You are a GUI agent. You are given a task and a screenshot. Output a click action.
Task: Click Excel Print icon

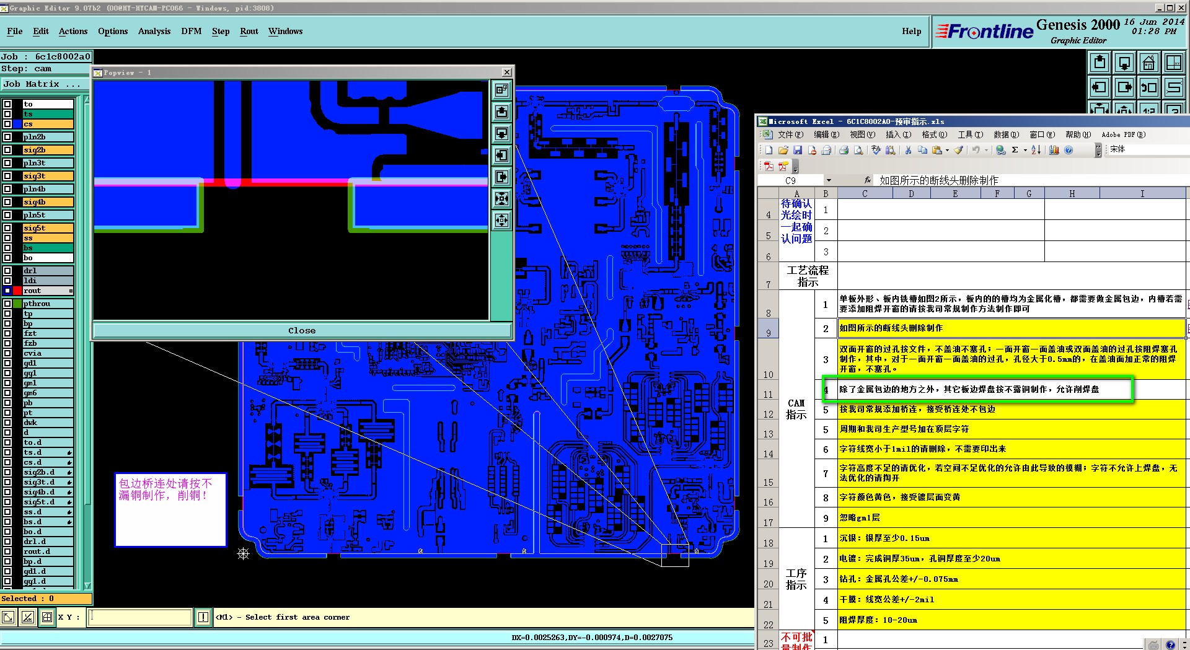[844, 150]
